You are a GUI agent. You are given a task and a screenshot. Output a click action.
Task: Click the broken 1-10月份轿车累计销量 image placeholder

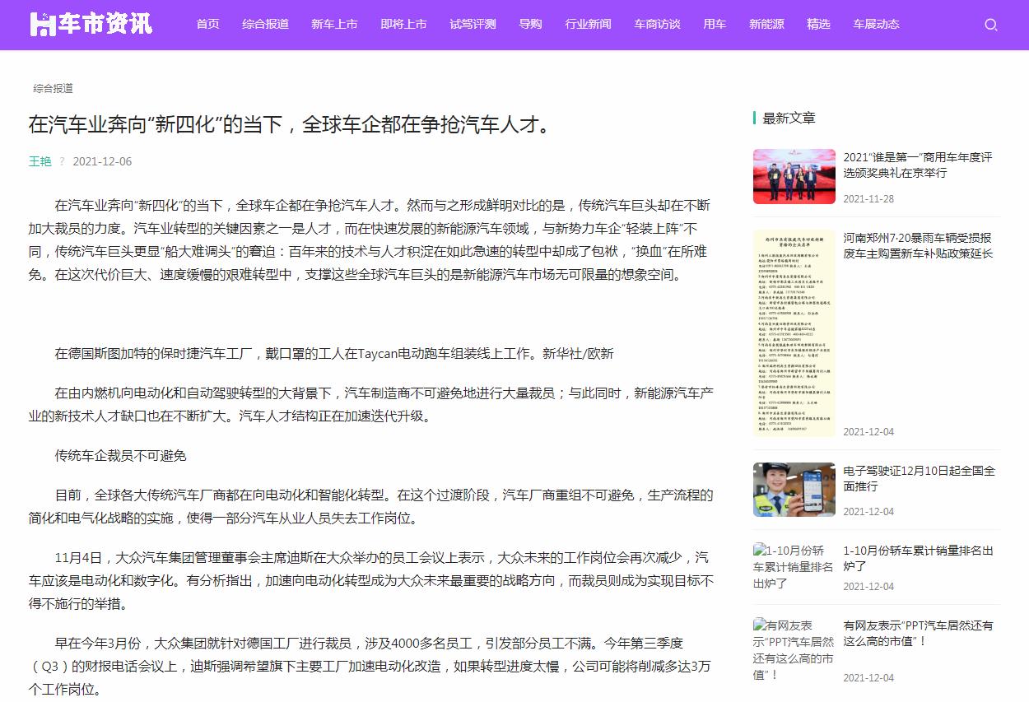[x=794, y=566]
